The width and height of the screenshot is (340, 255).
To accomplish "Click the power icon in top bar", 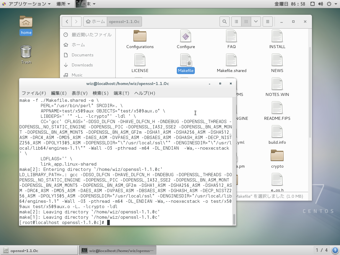I will pyautogui.click(x=329, y=4).
